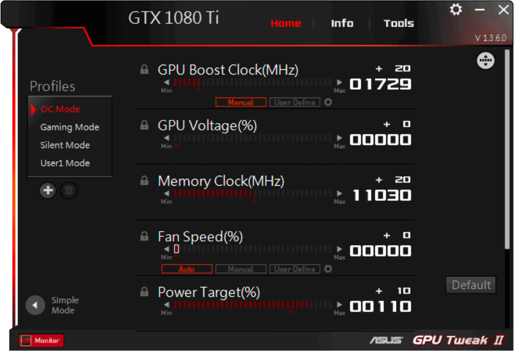Open the settings gear in the title bar
This screenshot has height=351, width=514.
tap(456, 9)
